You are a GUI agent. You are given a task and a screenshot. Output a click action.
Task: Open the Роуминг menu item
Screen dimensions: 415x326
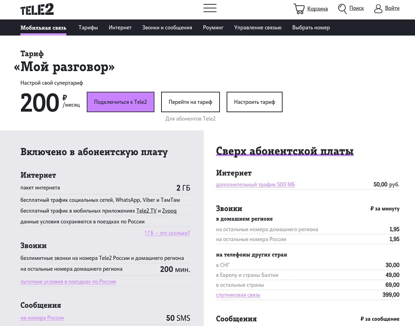pyautogui.click(x=213, y=28)
